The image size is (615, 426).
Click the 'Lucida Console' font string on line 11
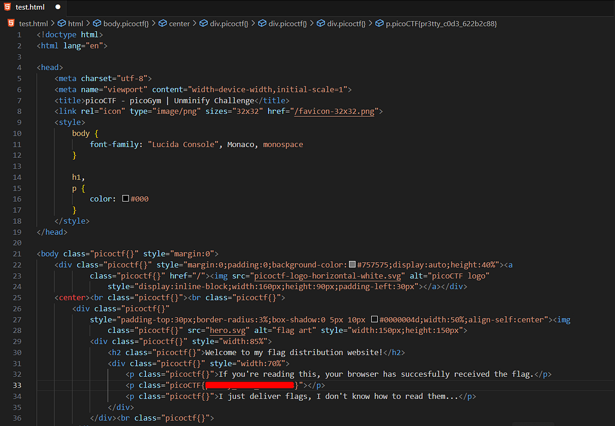183,144
